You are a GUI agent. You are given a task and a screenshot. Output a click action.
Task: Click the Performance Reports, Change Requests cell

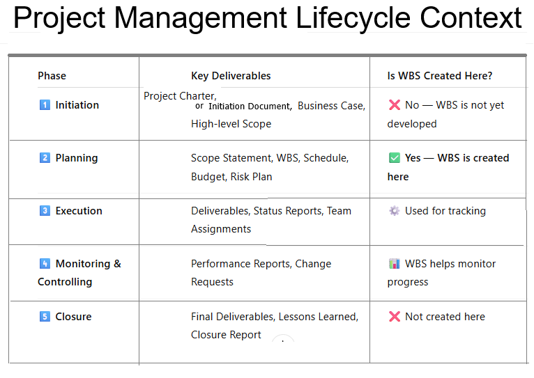click(x=261, y=272)
